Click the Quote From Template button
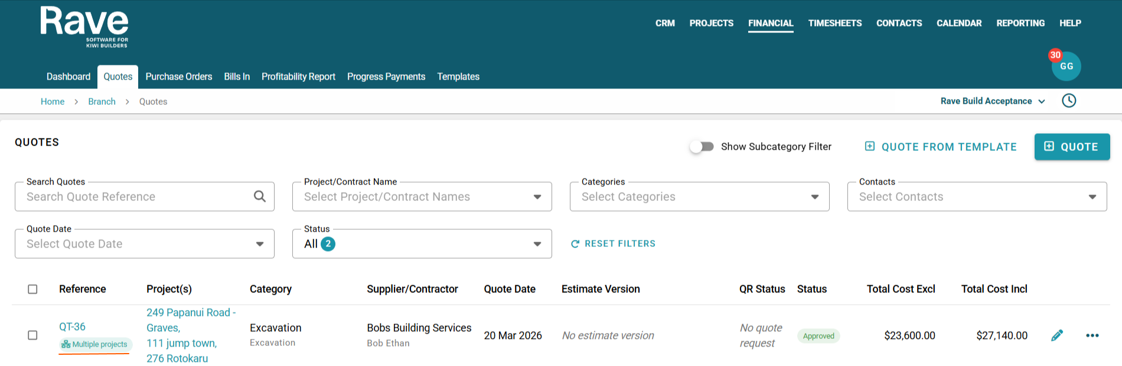1122x366 pixels. point(941,147)
